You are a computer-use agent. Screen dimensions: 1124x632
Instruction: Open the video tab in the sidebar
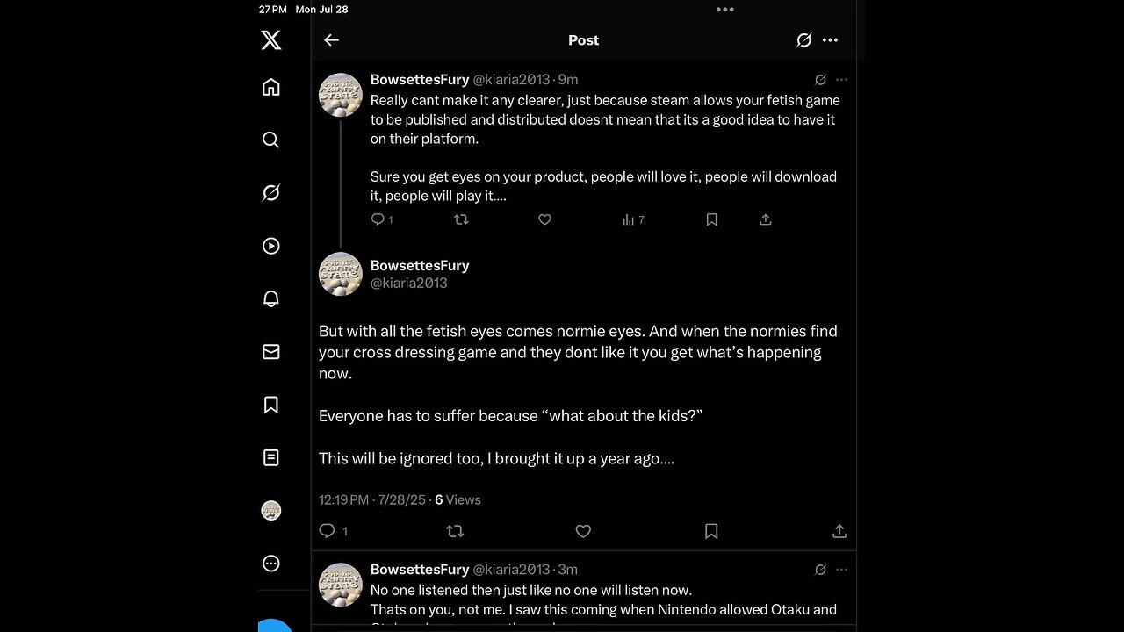pyautogui.click(x=271, y=247)
